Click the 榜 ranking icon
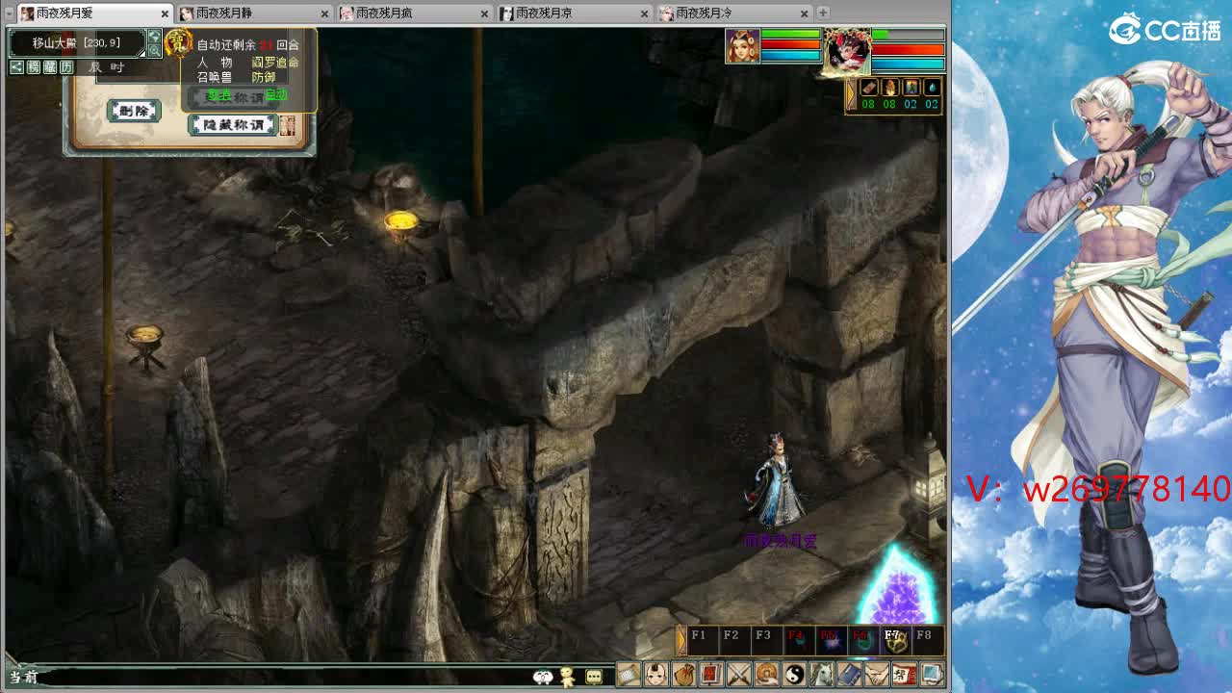 [x=34, y=67]
